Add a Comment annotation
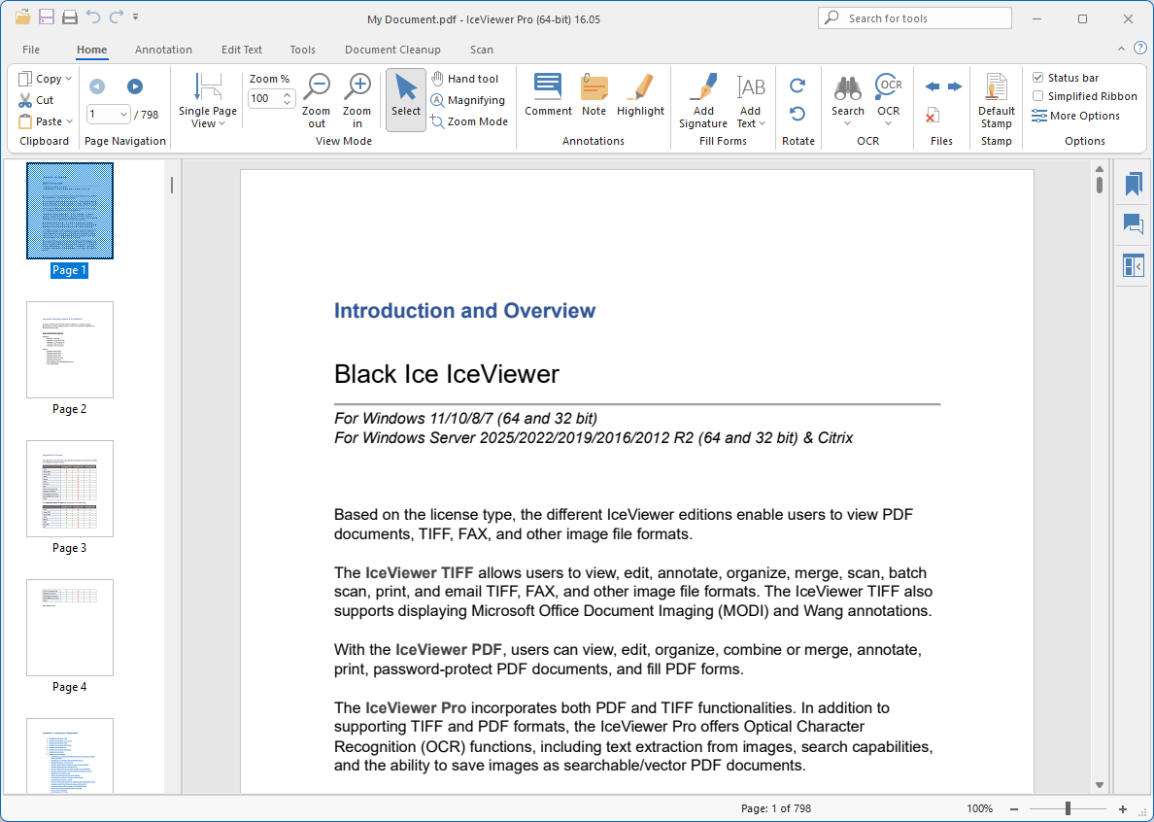Screen dimensions: 1154x822 point(548,94)
